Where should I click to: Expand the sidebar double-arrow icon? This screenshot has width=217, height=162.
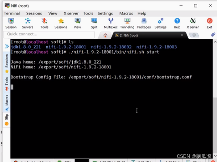click(x=7, y=46)
